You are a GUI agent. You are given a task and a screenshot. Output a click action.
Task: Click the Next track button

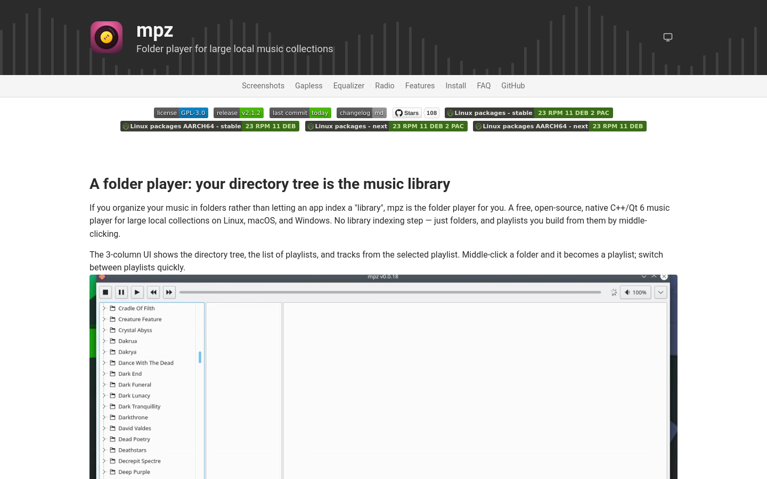[x=169, y=292]
